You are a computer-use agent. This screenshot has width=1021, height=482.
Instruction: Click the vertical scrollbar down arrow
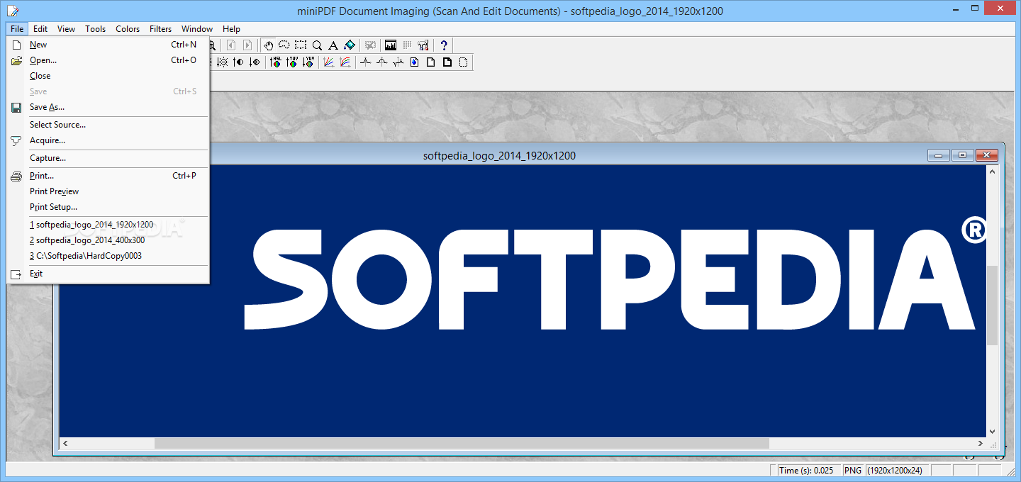click(x=993, y=431)
